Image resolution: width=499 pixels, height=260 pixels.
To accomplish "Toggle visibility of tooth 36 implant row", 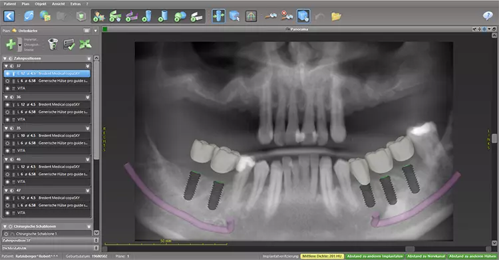I will 7,104.
